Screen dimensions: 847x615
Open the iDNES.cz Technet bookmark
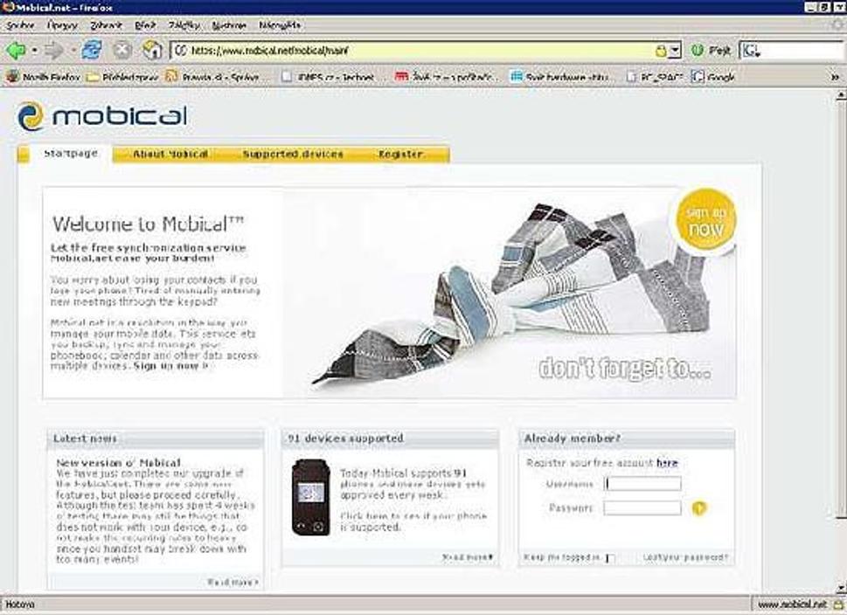pos(327,77)
